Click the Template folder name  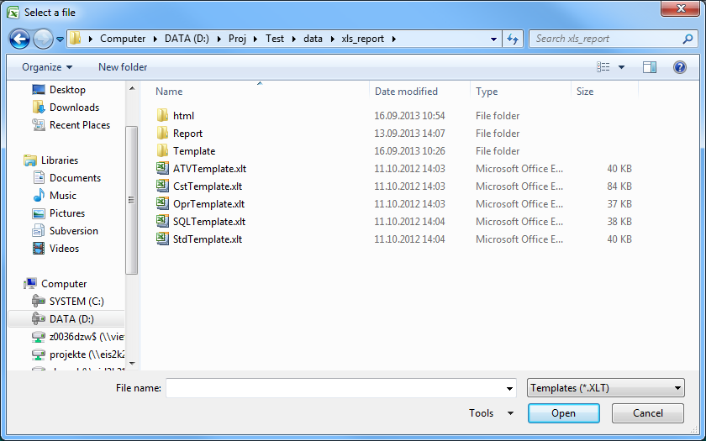pyautogui.click(x=194, y=150)
